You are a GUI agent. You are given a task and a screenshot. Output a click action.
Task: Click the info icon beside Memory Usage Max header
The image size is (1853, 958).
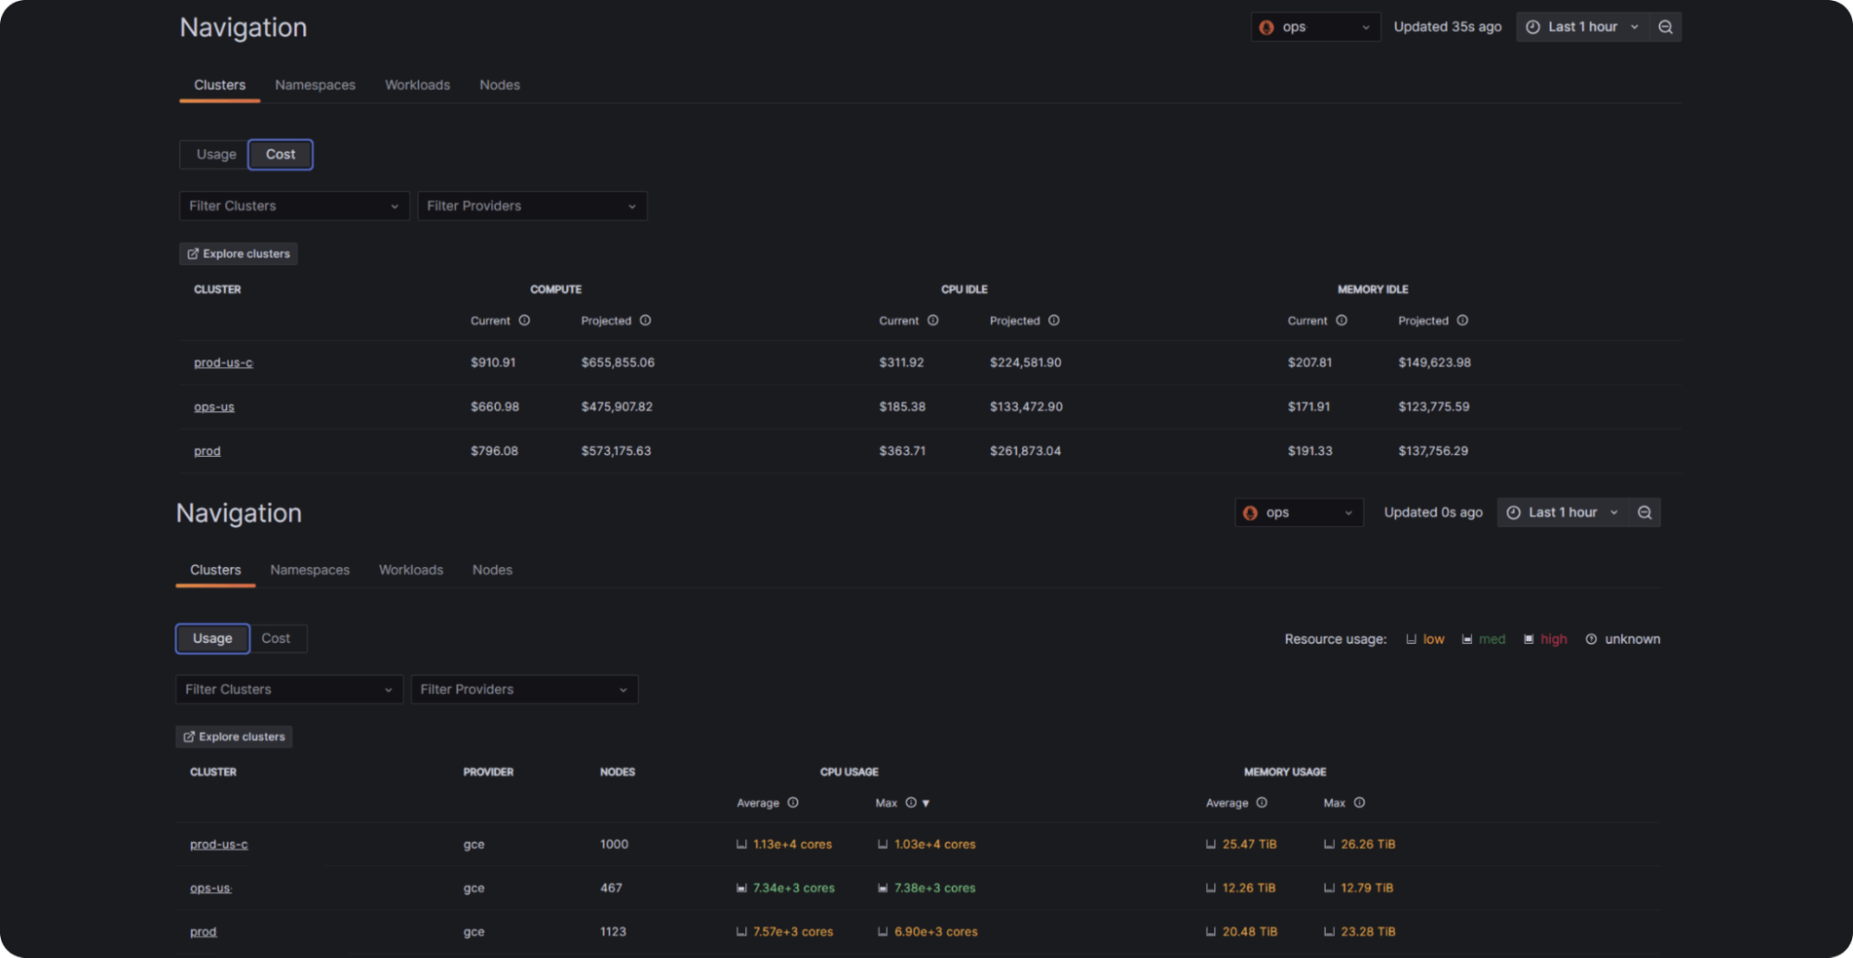tap(1359, 803)
